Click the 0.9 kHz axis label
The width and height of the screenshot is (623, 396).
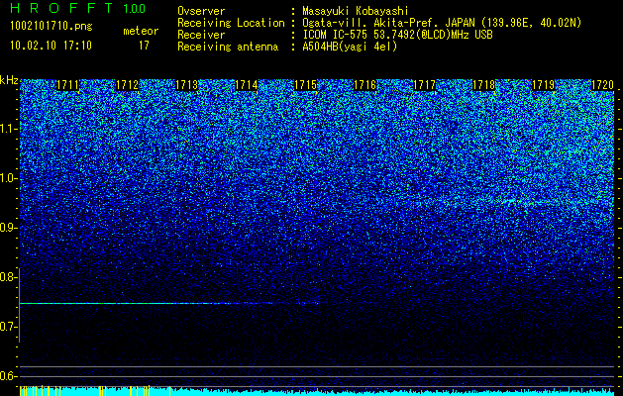9,228
